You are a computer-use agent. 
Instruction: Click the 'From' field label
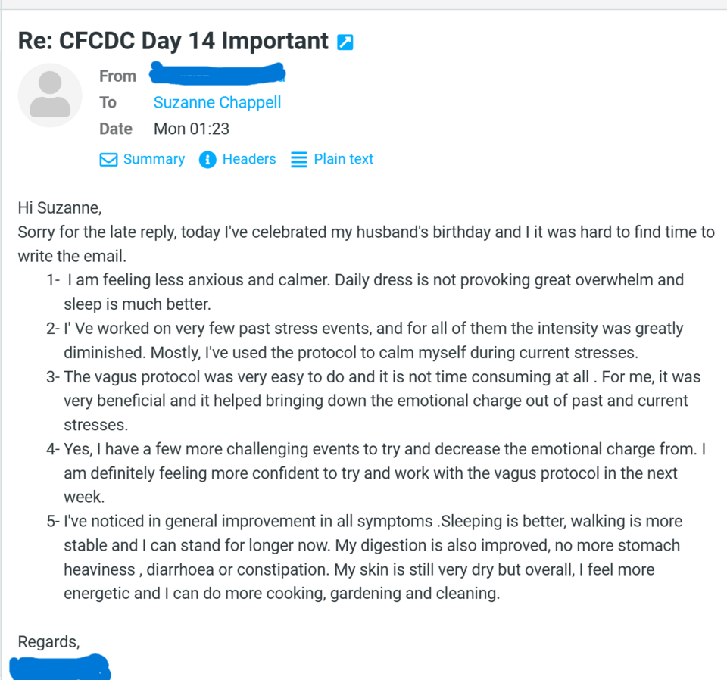pyautogui.click(x=117, y=76)
